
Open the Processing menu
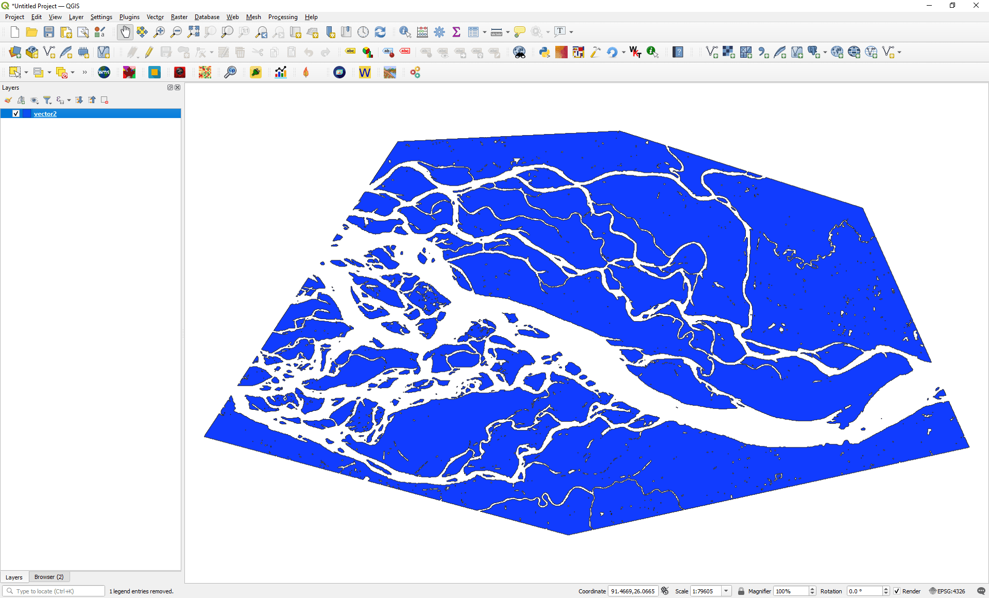click(282, 17)
